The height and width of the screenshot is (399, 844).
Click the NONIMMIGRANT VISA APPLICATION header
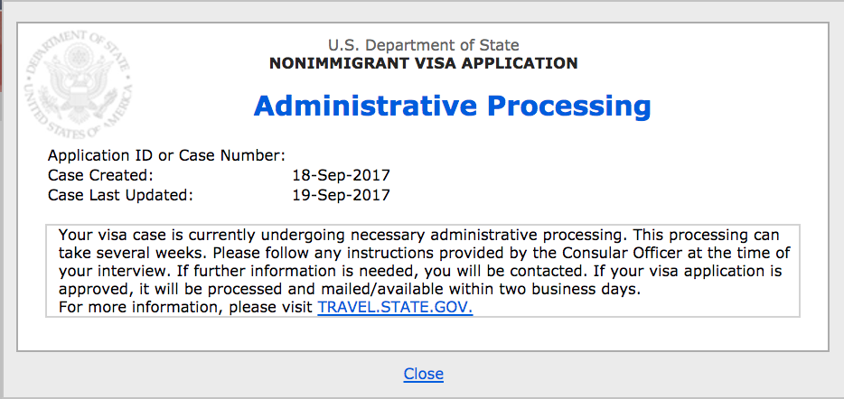tap(424, 63)
